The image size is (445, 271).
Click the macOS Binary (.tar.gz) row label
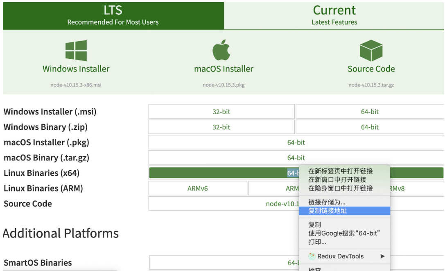(x=46, y=158)
